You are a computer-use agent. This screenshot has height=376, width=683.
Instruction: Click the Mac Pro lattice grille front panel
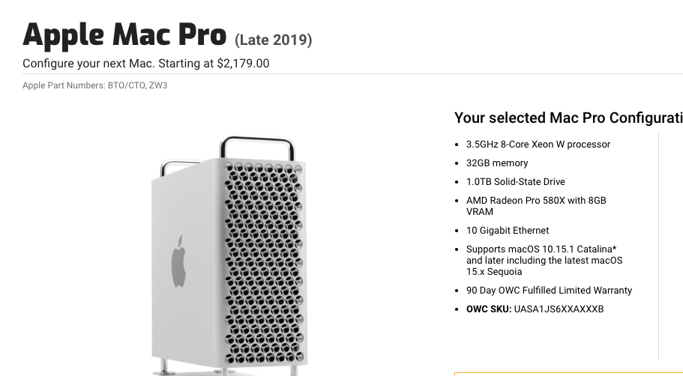point(262,262)
